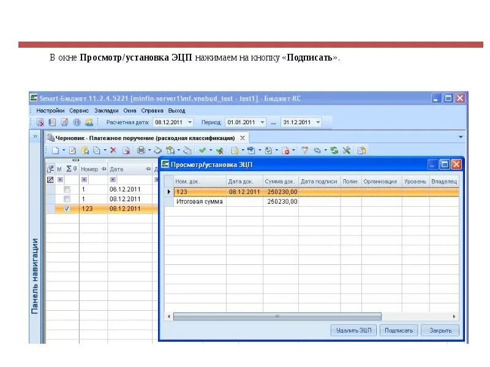The image size is (490, 367).
Task: Click the wrench and screwdriver settings icon
Action: pos(346,150)
